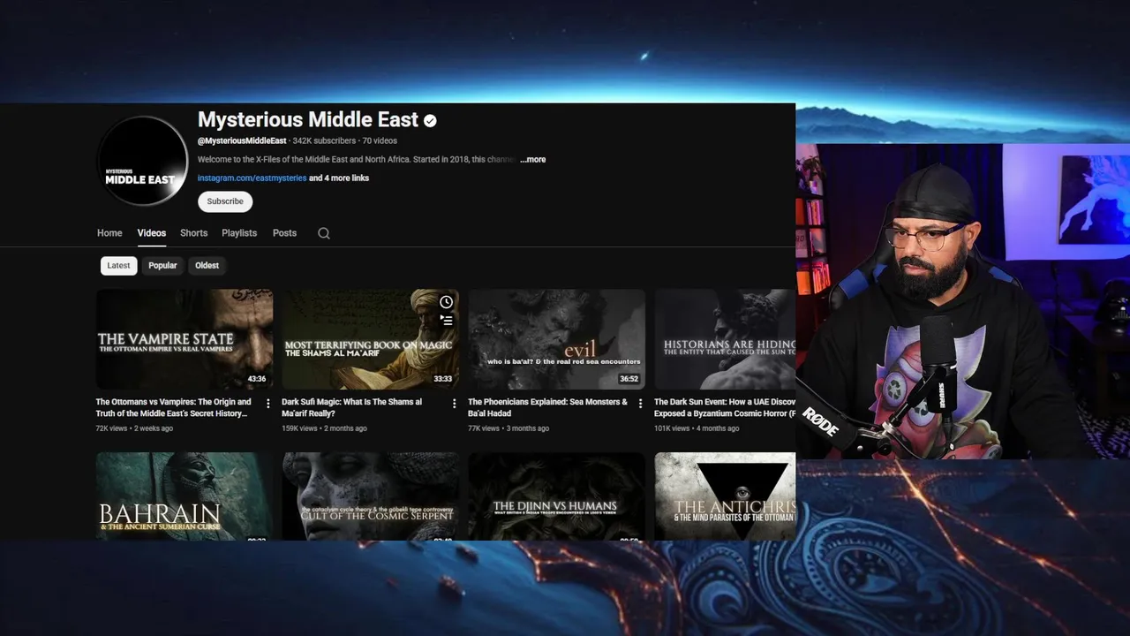Open three-dot menu for Ottomans vs Vampires video

click(x=268, y=404)
